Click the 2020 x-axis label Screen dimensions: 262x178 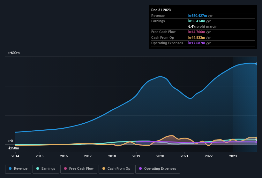[160, 156]
